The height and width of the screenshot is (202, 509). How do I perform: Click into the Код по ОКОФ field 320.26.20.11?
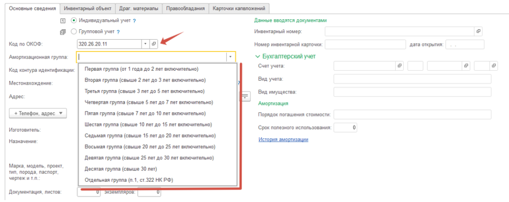click(x=109, y=44)
